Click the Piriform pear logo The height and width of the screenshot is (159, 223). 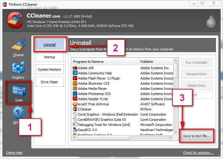pyautogui.click(x=211, y=21)
